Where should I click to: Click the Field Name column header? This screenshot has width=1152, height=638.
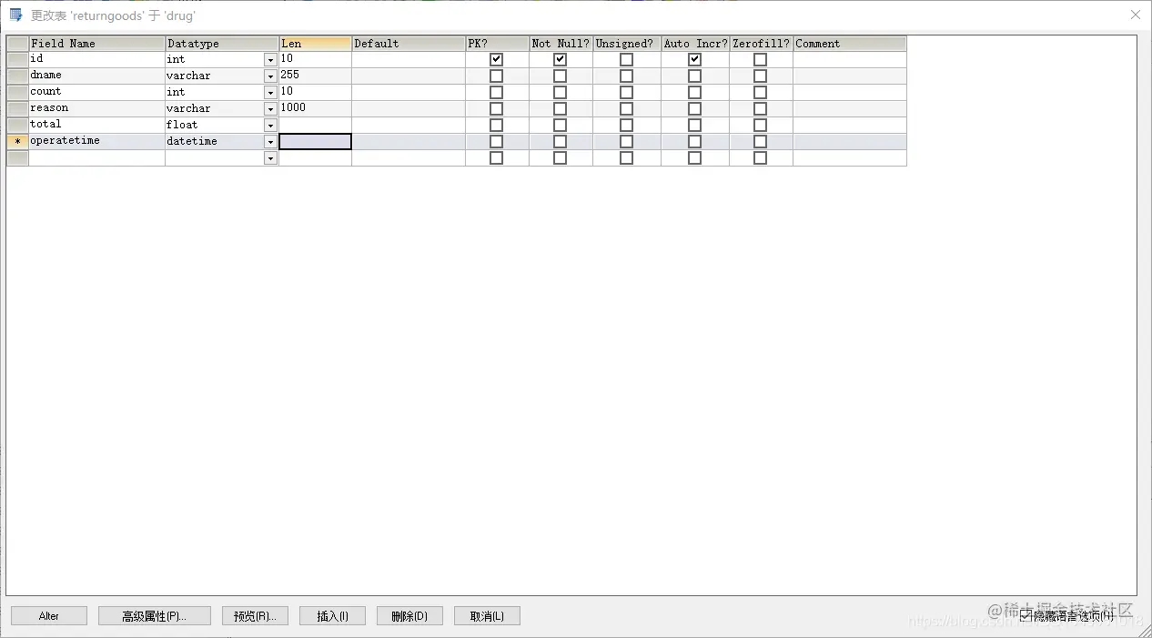click(96, 43)
